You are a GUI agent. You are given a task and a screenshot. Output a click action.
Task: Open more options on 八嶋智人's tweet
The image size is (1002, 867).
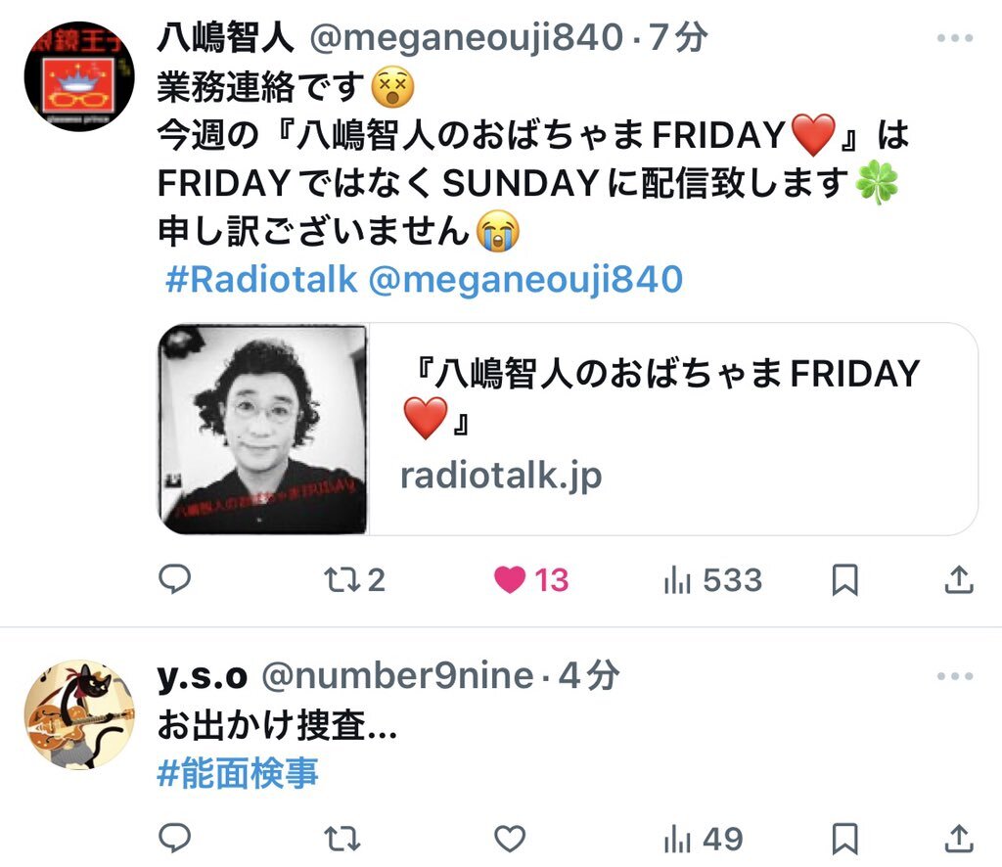point(955,38)
